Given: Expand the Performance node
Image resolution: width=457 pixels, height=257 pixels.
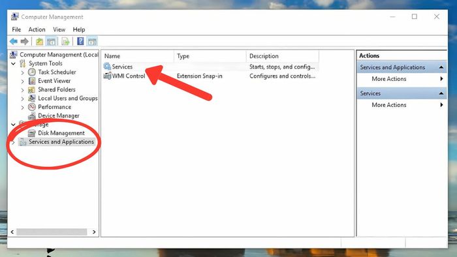Looking at the screenshot, I should tap(22, 108).
